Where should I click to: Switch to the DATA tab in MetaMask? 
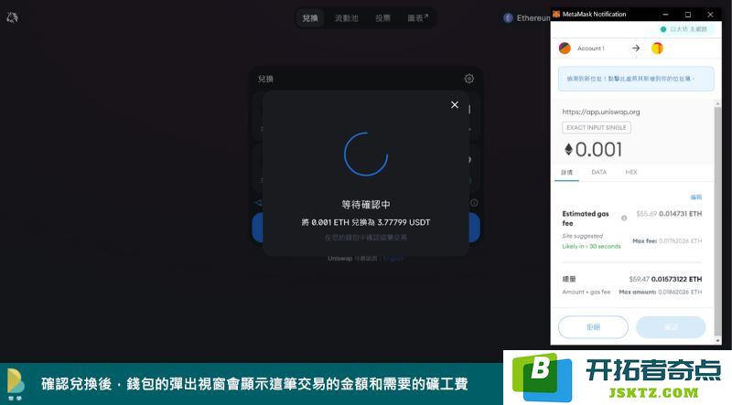pyautogui.click(x=599, y=172)
